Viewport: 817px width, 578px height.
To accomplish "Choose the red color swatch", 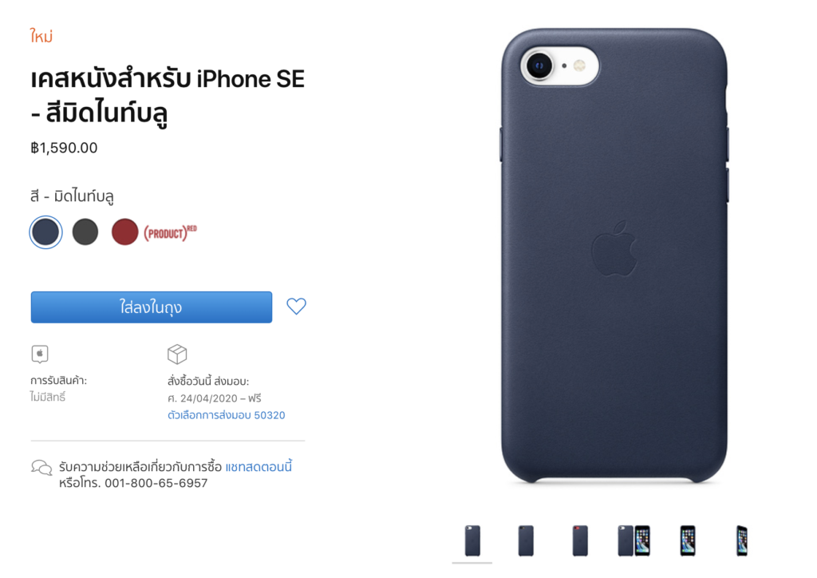I will [x=125, y=232].
